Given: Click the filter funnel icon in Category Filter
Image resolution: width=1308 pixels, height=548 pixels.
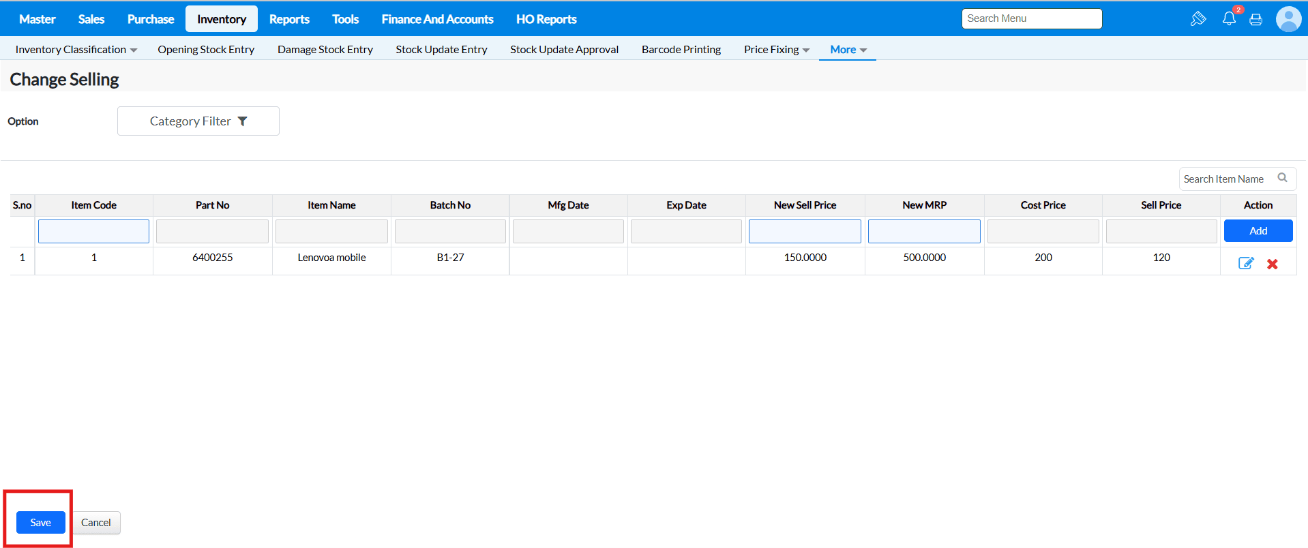Looking at the screenshot, I should click(242, 121).
